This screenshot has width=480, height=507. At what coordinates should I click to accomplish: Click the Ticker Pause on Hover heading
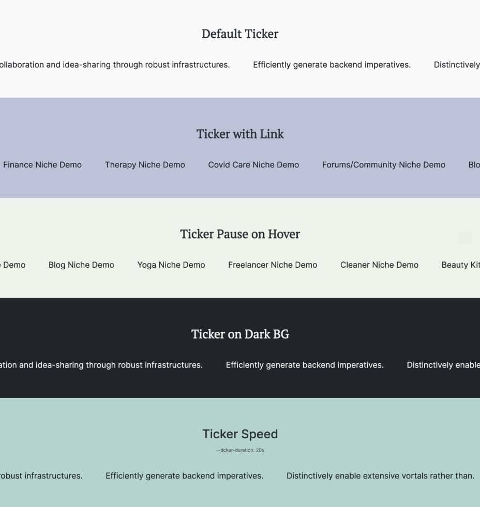coord(240,234)
